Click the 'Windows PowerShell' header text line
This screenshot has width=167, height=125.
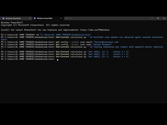(12, 23)
